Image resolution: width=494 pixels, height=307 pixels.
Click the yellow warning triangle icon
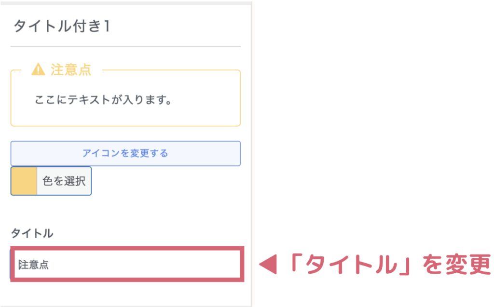(38, 69)
